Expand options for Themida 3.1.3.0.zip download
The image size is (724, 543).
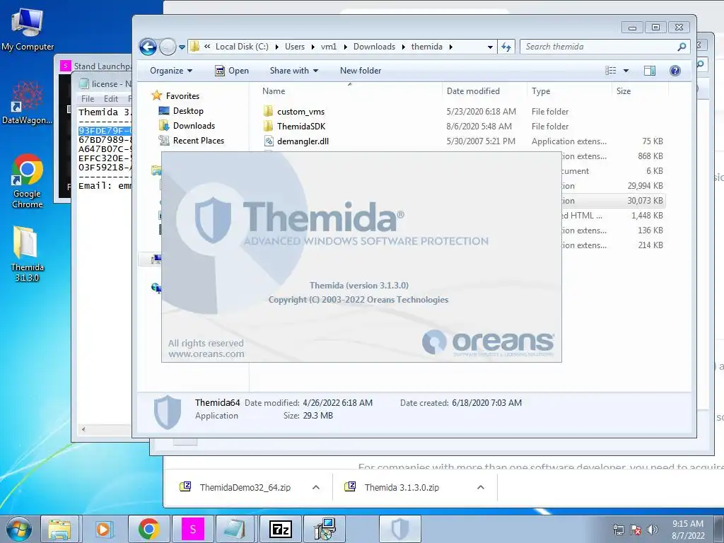pyautogui.click(x=481, y=487)
